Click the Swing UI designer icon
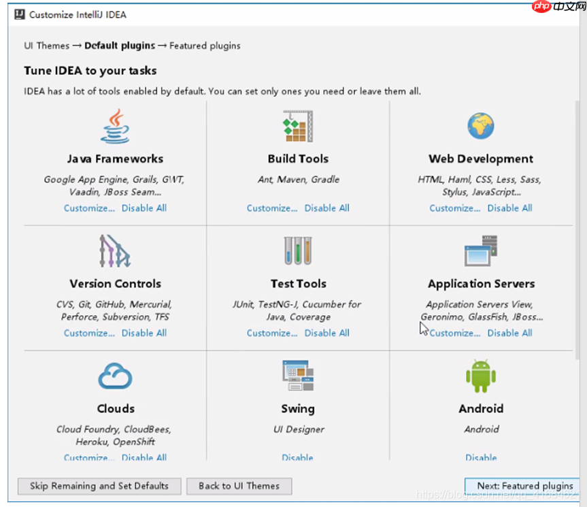The height and width of the screenshot is (507, 587). (x=298, y=376)
